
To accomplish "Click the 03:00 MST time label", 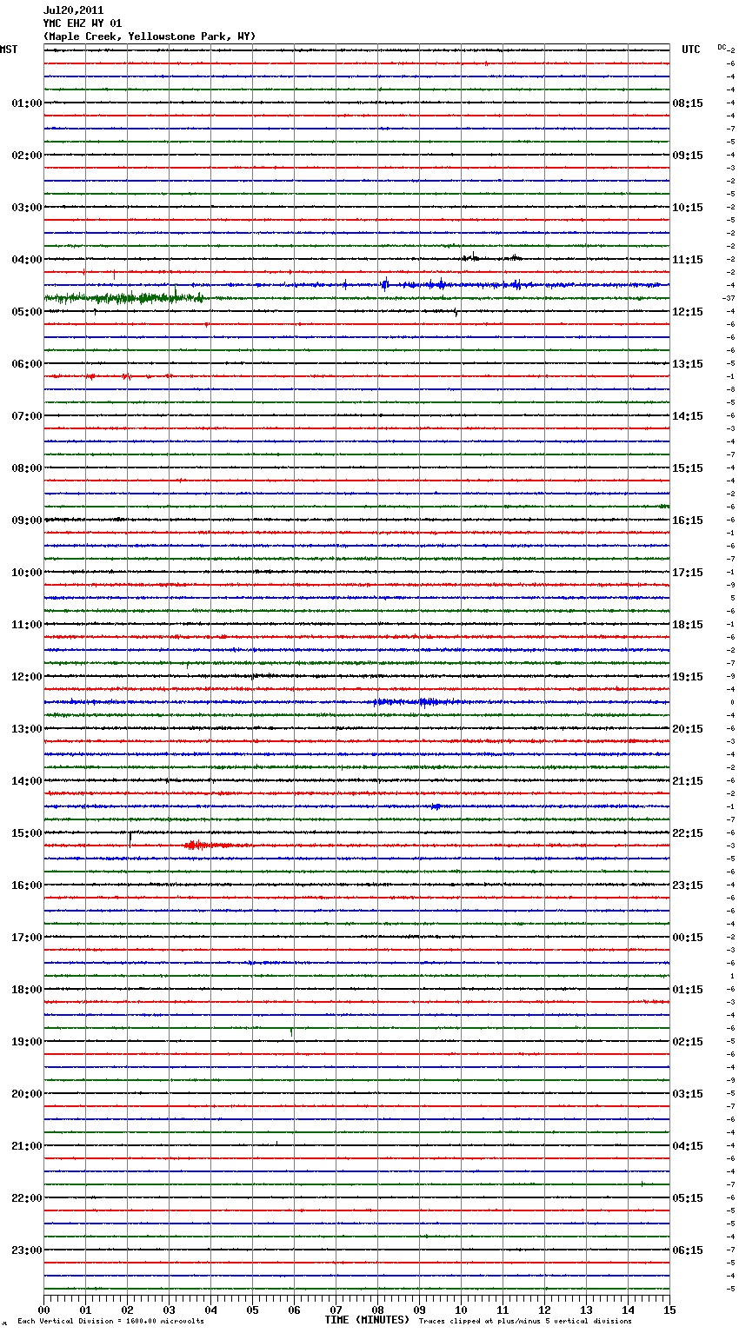I will pyautogui.click(x=27, y=208).
